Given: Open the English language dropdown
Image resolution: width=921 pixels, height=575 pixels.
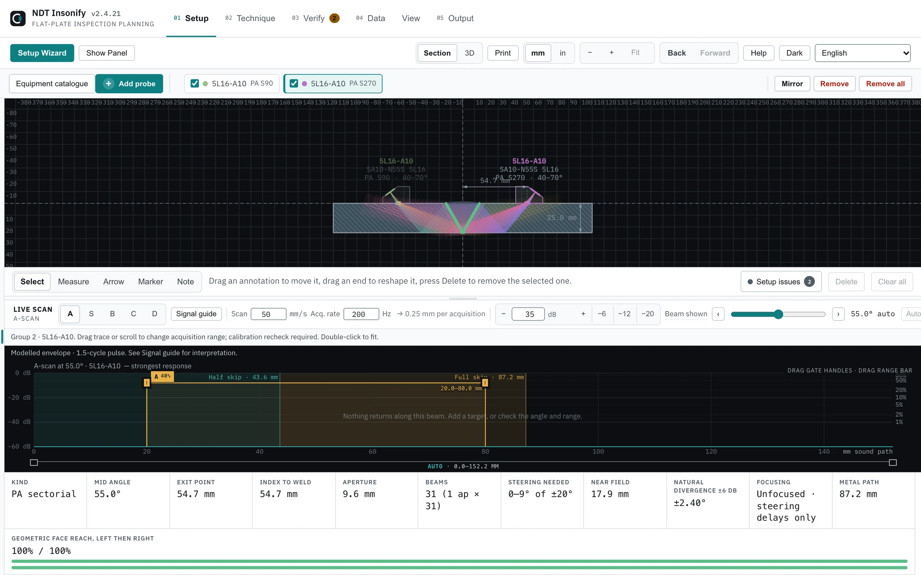Looking at the screenshot, I should [862, 53].
